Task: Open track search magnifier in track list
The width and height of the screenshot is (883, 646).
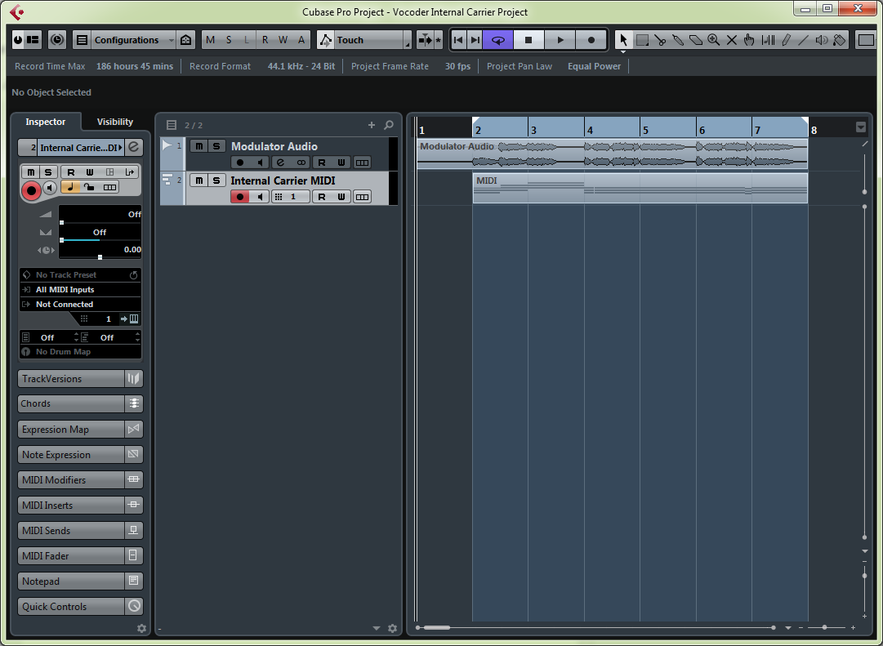Action: click(389, 125)
